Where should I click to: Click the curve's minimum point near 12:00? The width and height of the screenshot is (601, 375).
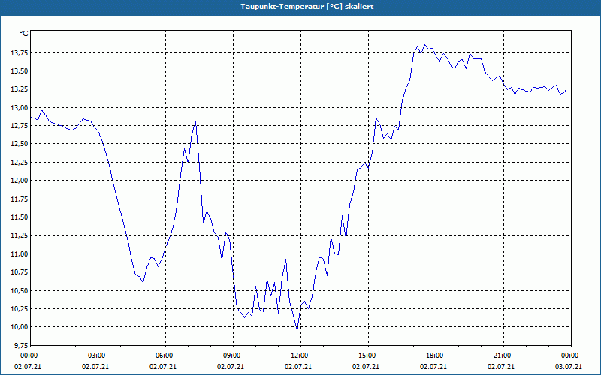point(297,331)
